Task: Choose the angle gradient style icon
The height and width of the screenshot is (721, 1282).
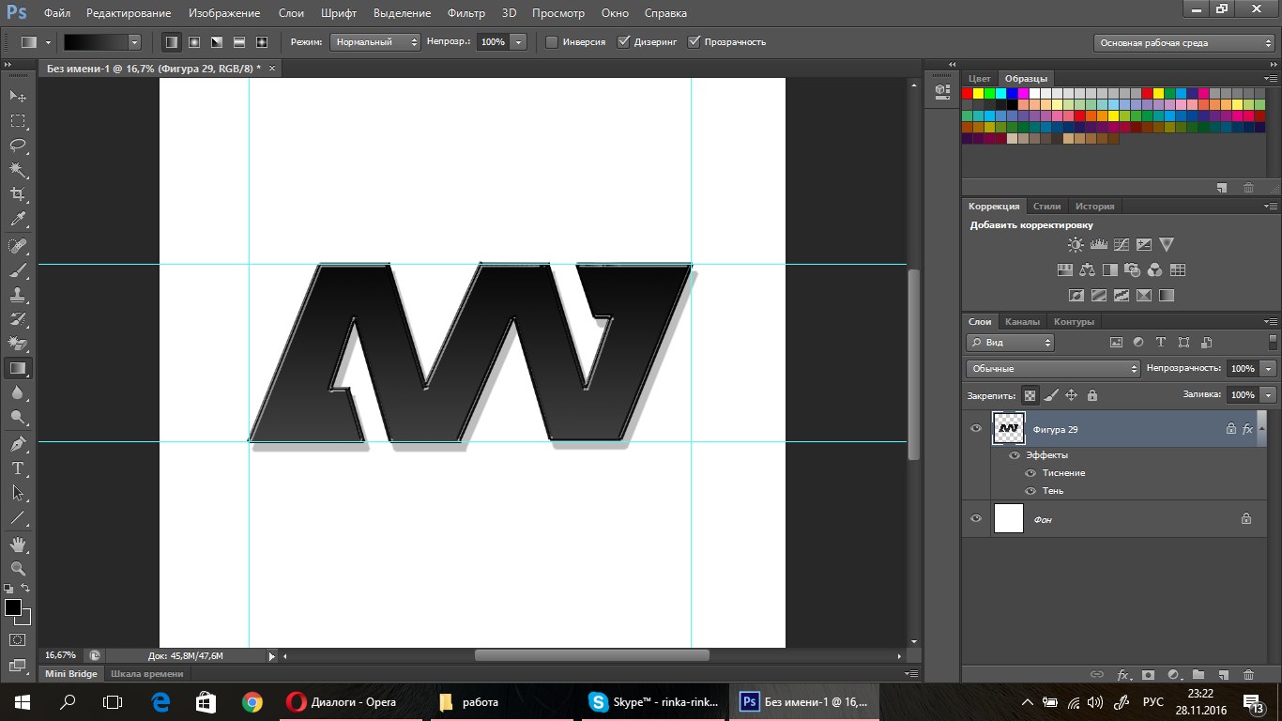Action: [217, 42]
